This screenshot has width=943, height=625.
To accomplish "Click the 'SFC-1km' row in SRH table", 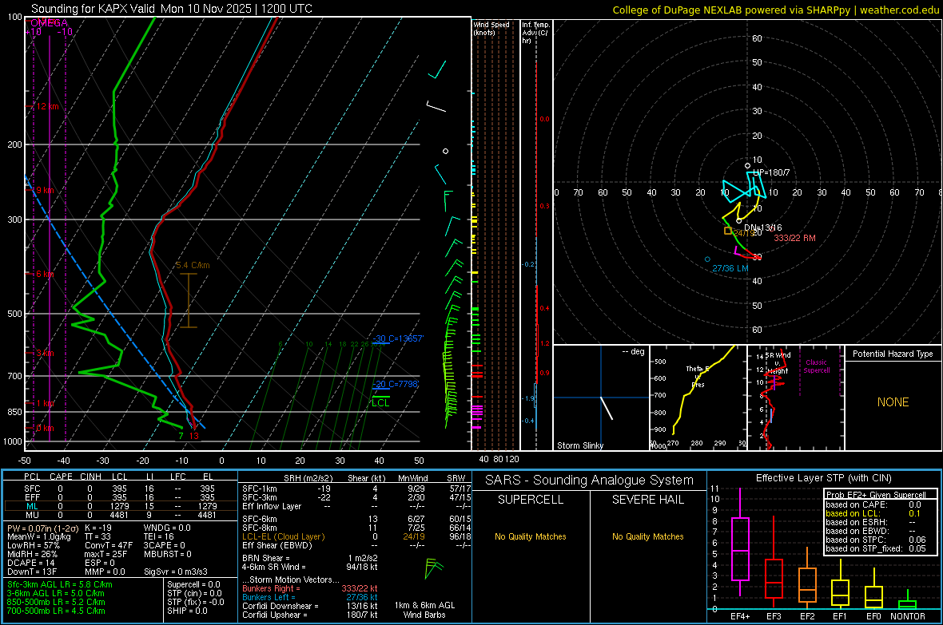I will click(356, 489).
